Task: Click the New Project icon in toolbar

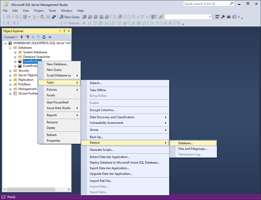Action: click(x=25, y=17)
